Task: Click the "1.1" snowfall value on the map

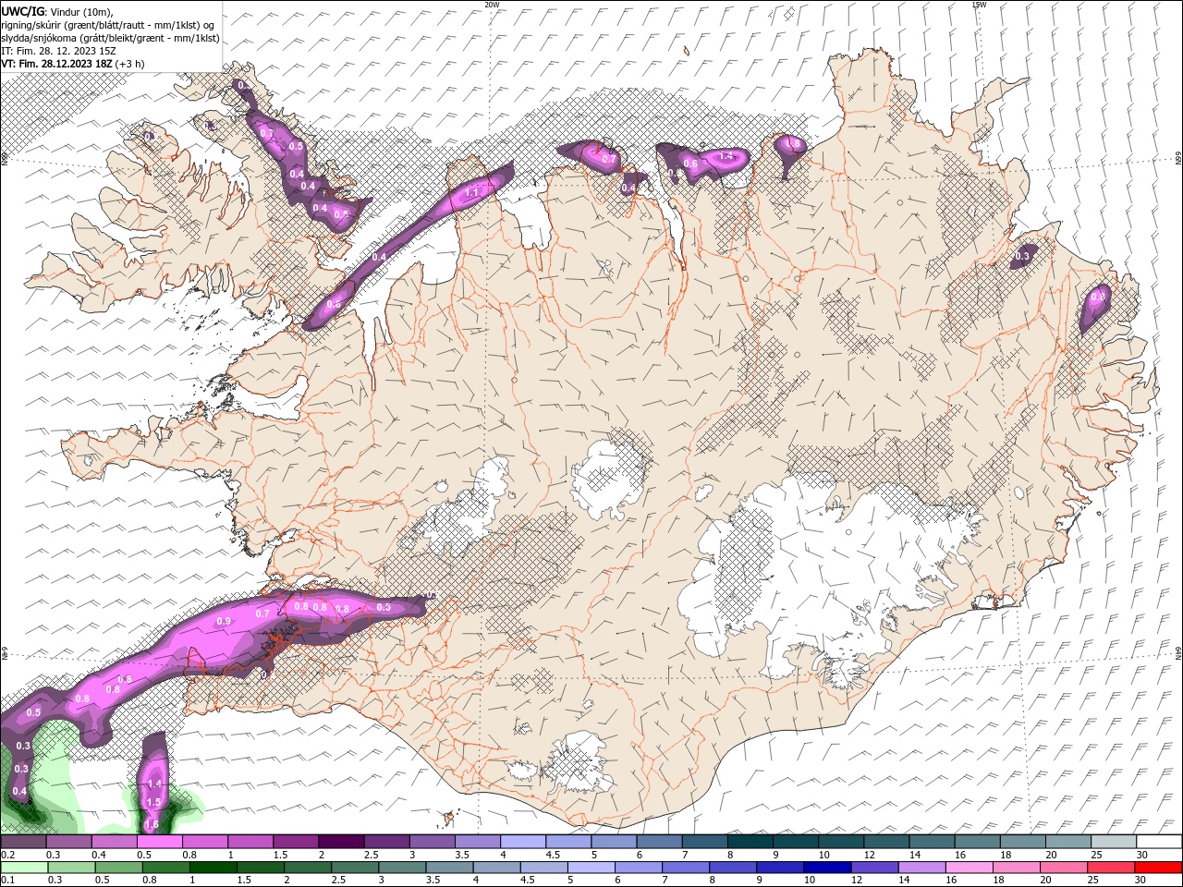Action: click(x=471, y=192)
